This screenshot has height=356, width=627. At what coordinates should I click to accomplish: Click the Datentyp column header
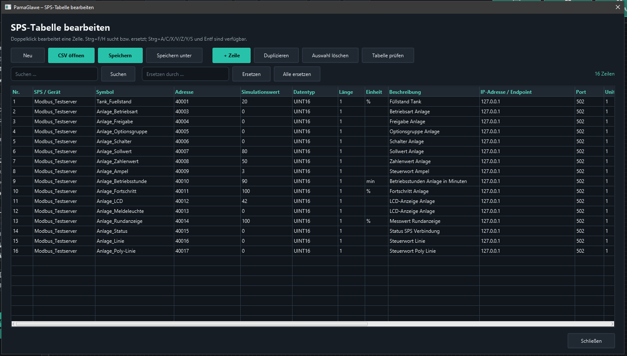[x=315, y=92]
